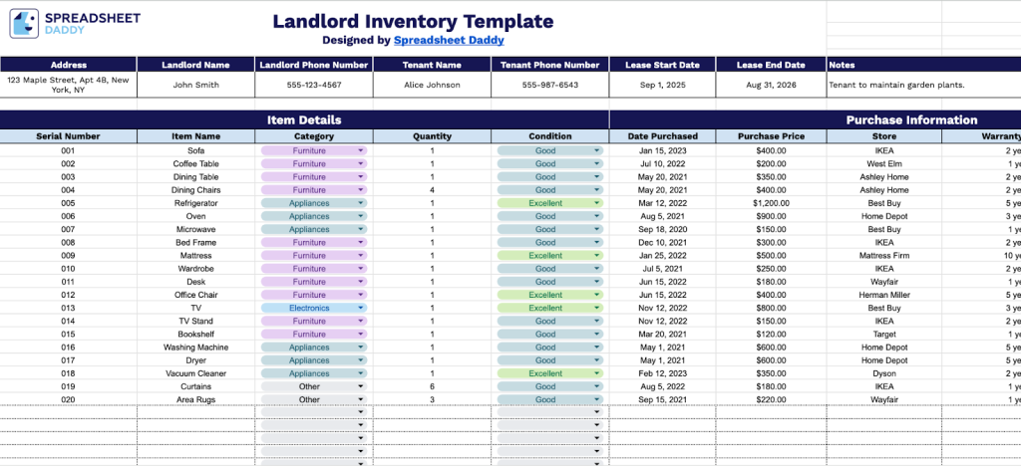The image size is (1021, 466).
Task: Select the Landlord Inventory Template title
Action: [413, 20]
